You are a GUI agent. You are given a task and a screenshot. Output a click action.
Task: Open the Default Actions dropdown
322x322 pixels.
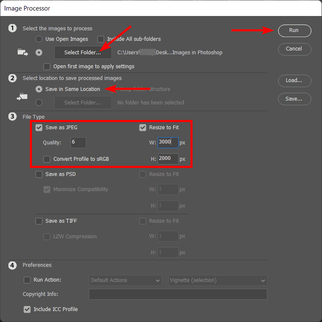pos(126,280)
